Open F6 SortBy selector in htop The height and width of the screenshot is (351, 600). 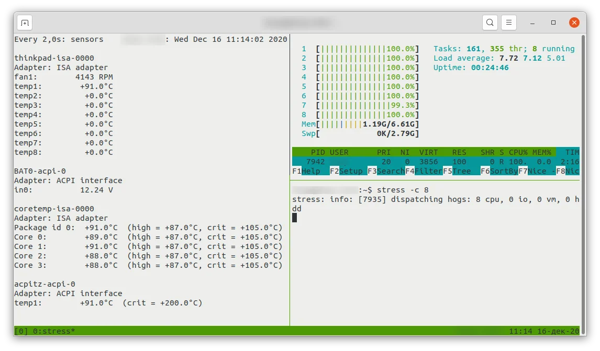(499, 171)
